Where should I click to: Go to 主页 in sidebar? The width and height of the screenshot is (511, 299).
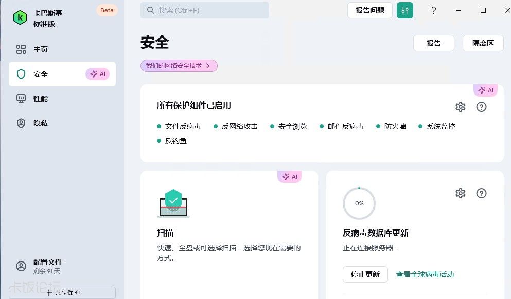coord(40,49)
